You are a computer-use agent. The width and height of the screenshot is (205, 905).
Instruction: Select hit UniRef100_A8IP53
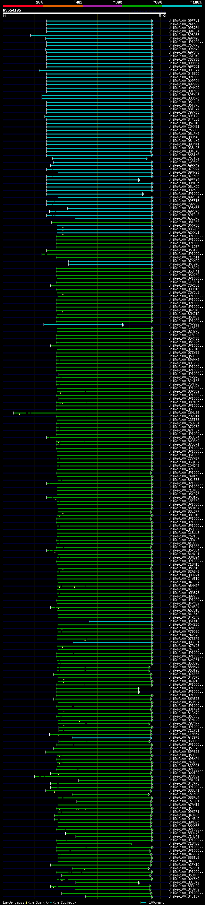tap(184, 222)
